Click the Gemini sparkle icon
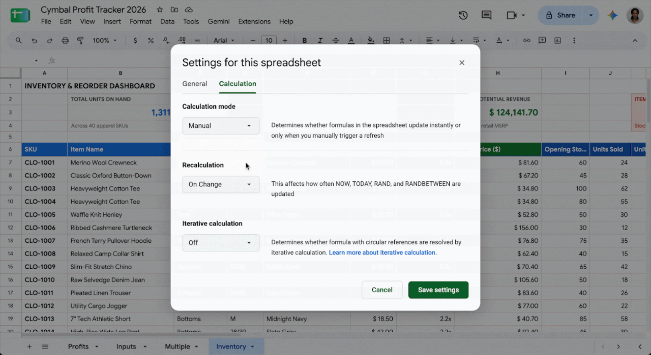651x355 pixels. point(613,15)
